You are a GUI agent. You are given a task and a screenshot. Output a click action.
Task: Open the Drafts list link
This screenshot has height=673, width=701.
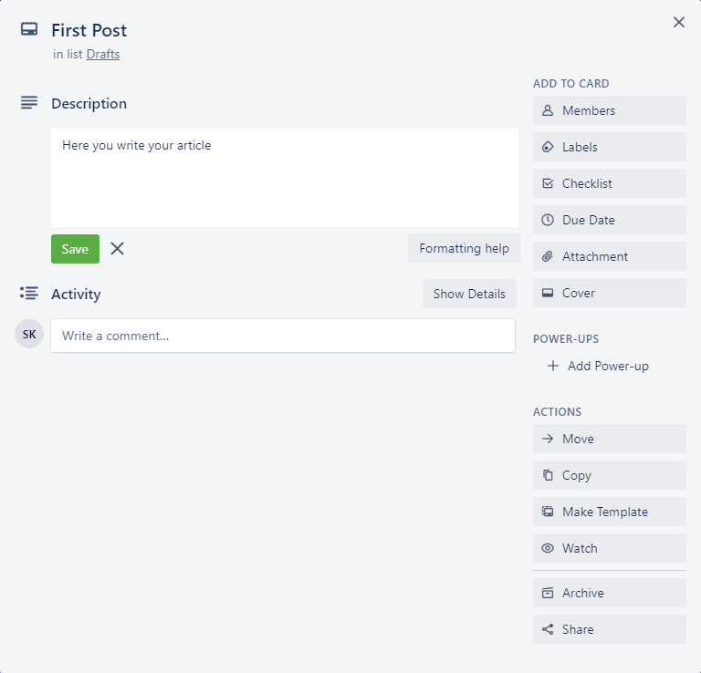coord(103,54)
